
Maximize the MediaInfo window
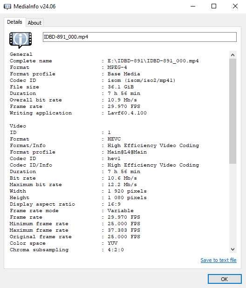pos(214,7)
